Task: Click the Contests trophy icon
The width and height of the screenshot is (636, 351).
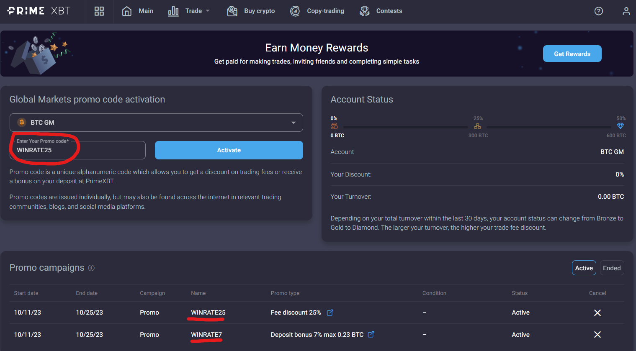Action: pos(365,11)
